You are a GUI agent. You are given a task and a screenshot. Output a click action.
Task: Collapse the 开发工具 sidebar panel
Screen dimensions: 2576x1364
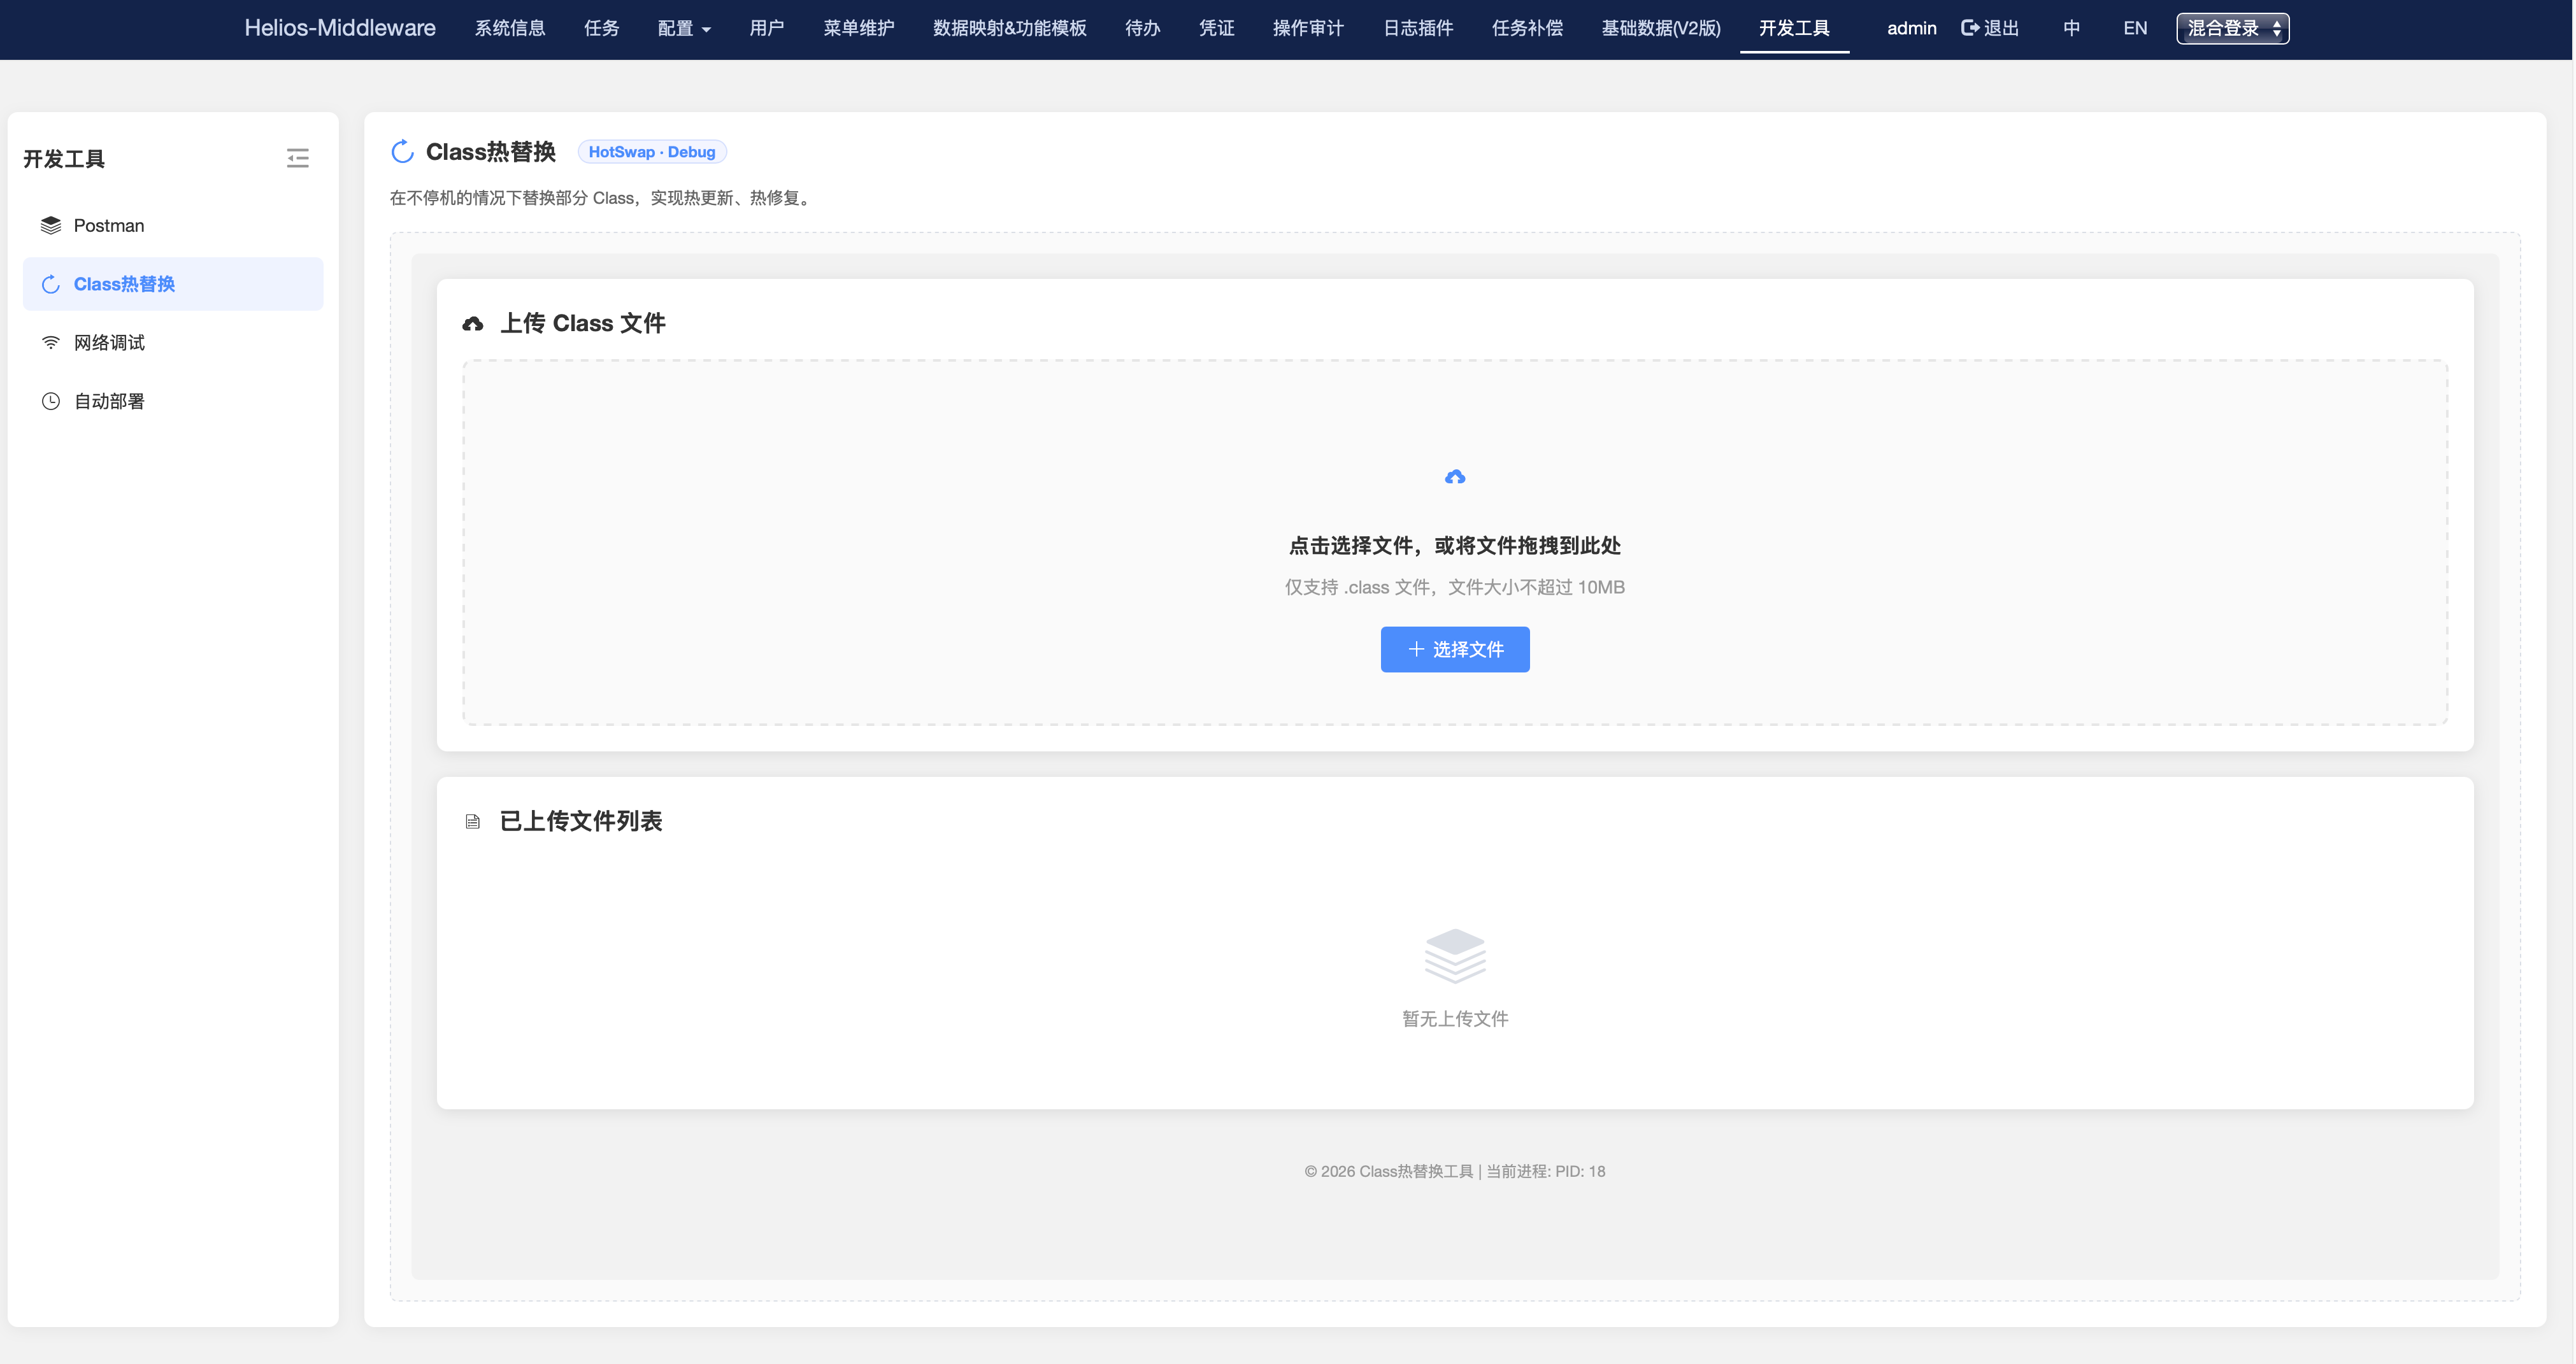pyautogui.click(x=297, y=158)
